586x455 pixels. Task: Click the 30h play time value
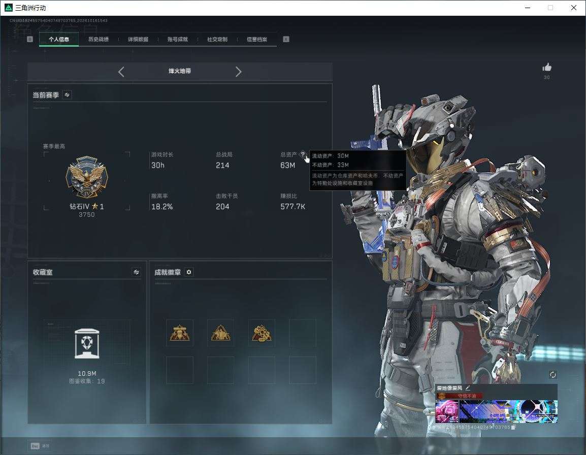[158, 165]
